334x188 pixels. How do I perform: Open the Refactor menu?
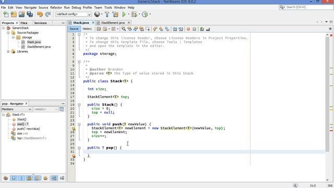pyautogui.click(x=56, y=7)
